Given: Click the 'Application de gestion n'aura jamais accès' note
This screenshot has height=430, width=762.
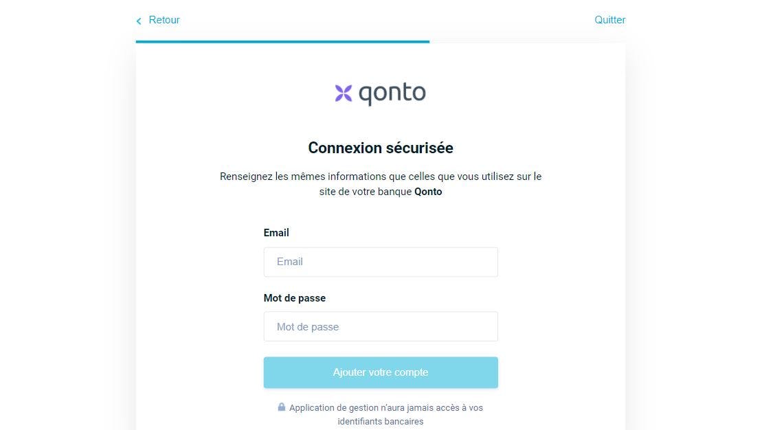Looking at the screenshot, I should pyautogui.click(x=386, y=407).
